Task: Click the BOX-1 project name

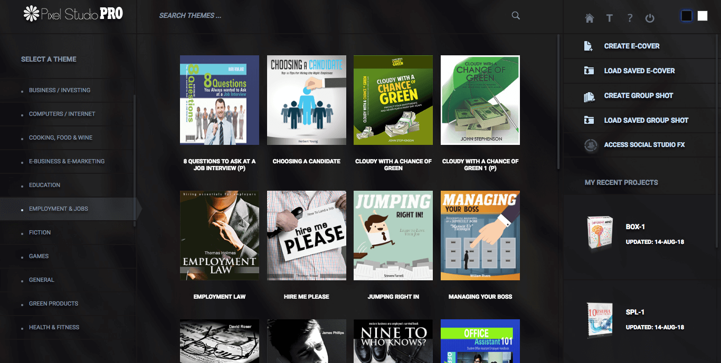Action: (635, 227)
